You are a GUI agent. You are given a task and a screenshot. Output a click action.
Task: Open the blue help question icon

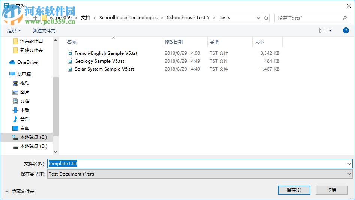(x=346, y=30)
